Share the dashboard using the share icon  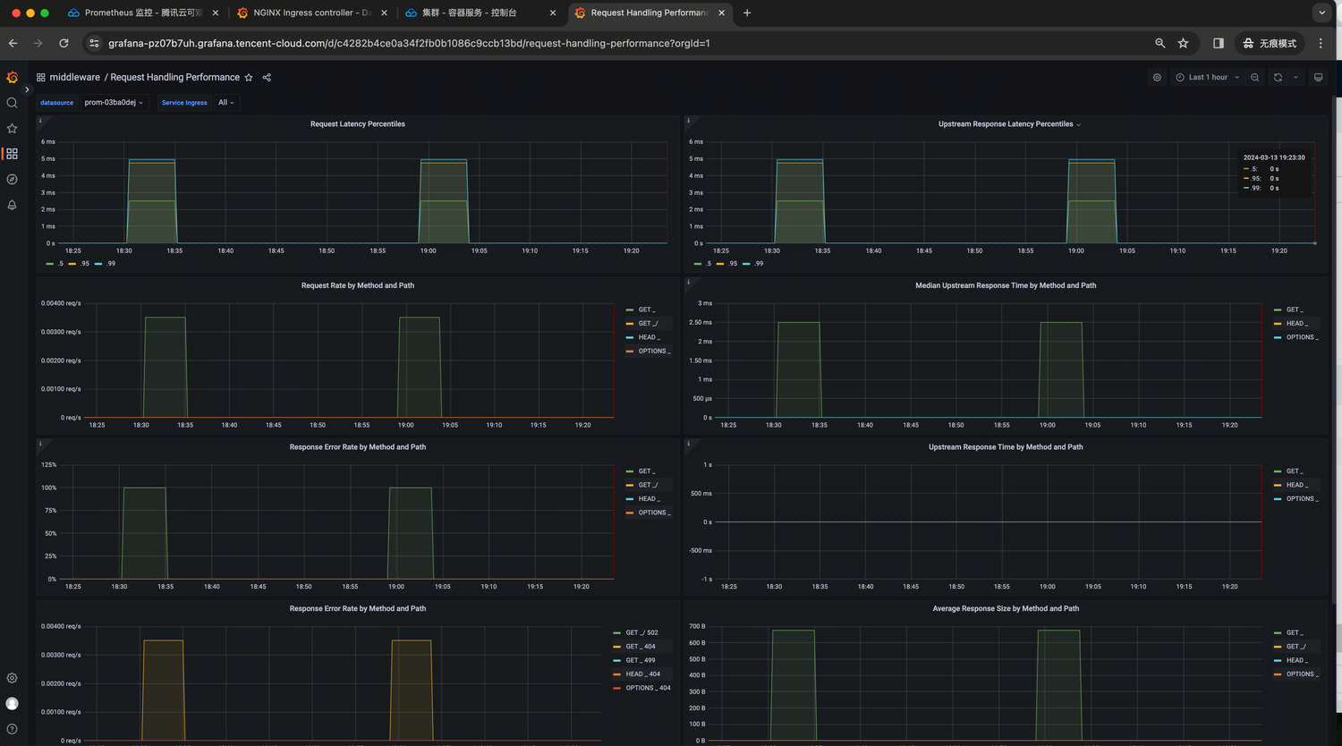coord(267,78)
